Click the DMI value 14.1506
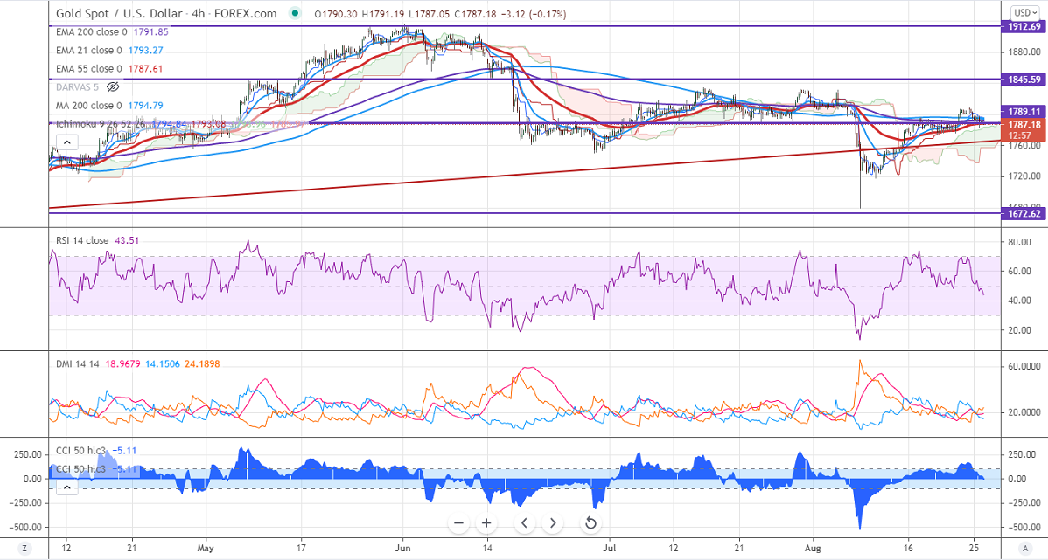 [161, 363]
